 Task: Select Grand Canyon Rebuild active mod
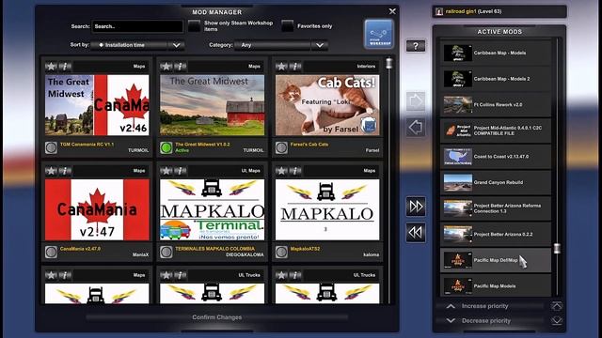[496, 182]
